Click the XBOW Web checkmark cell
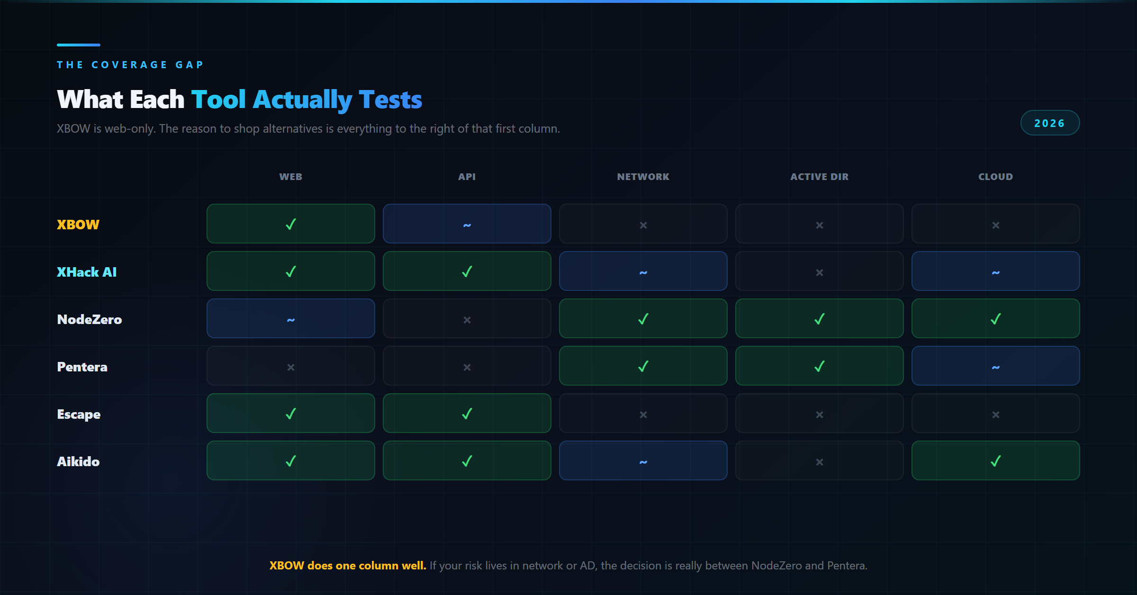This screenshot has width=1137, height=595. pos(291,224)
